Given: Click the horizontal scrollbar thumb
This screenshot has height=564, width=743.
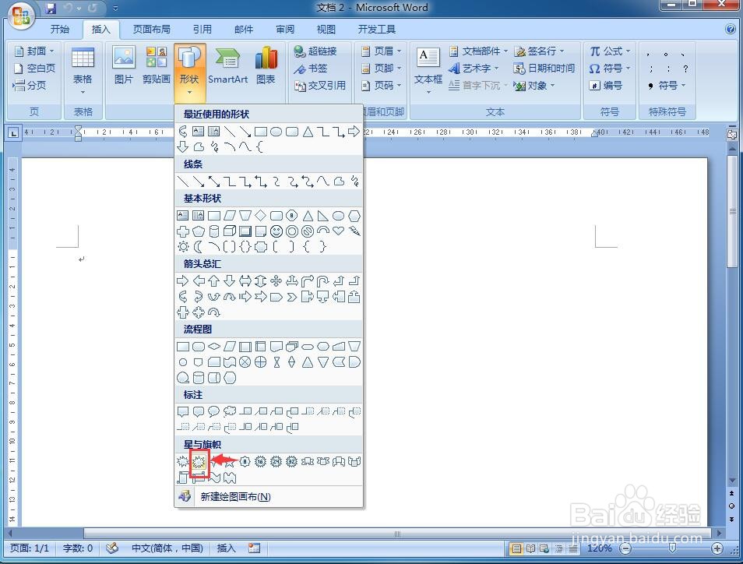Looking at the screenshot, I should 397,533.
